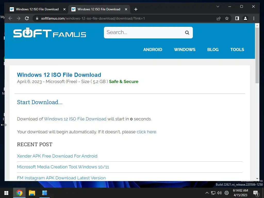Open the TOOLS menu item
Screen dimensions: 264x198
(237, 49)
